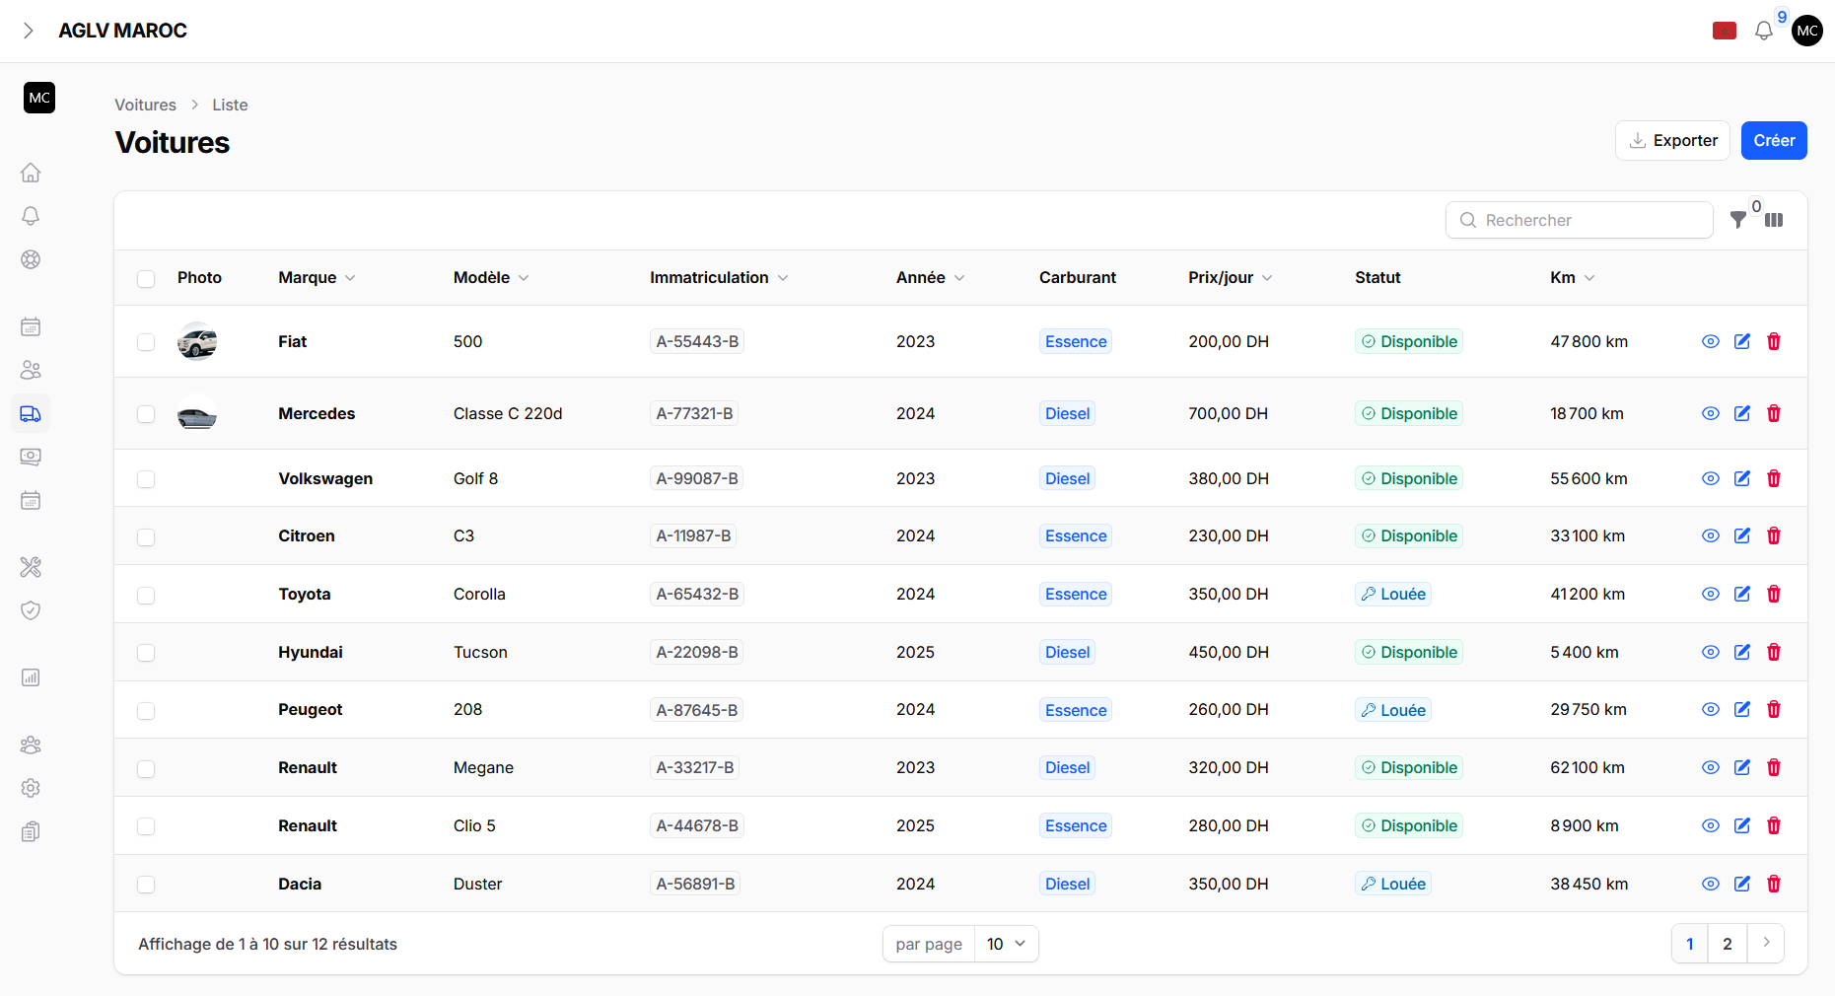View the Renault Clio 5 row details
The width and height of the screenshot is (1835, 996).
(1711, 825)
